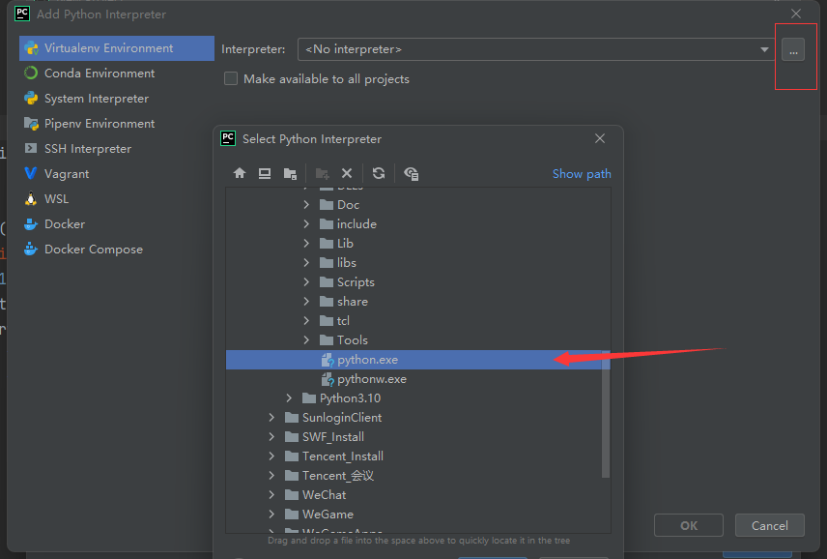Select Pipenv Environment in the sidebar
This screenshot has height=559, width=827.
[x=117, y=124]
